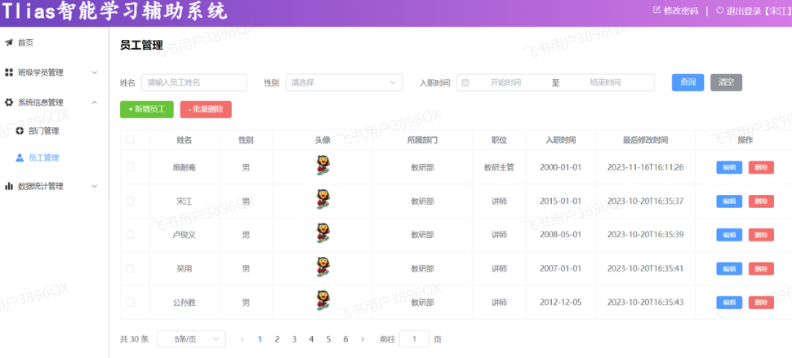Delete the 卢俊义 employee row
Screen dimensions: 792x358
coord(761,235)
